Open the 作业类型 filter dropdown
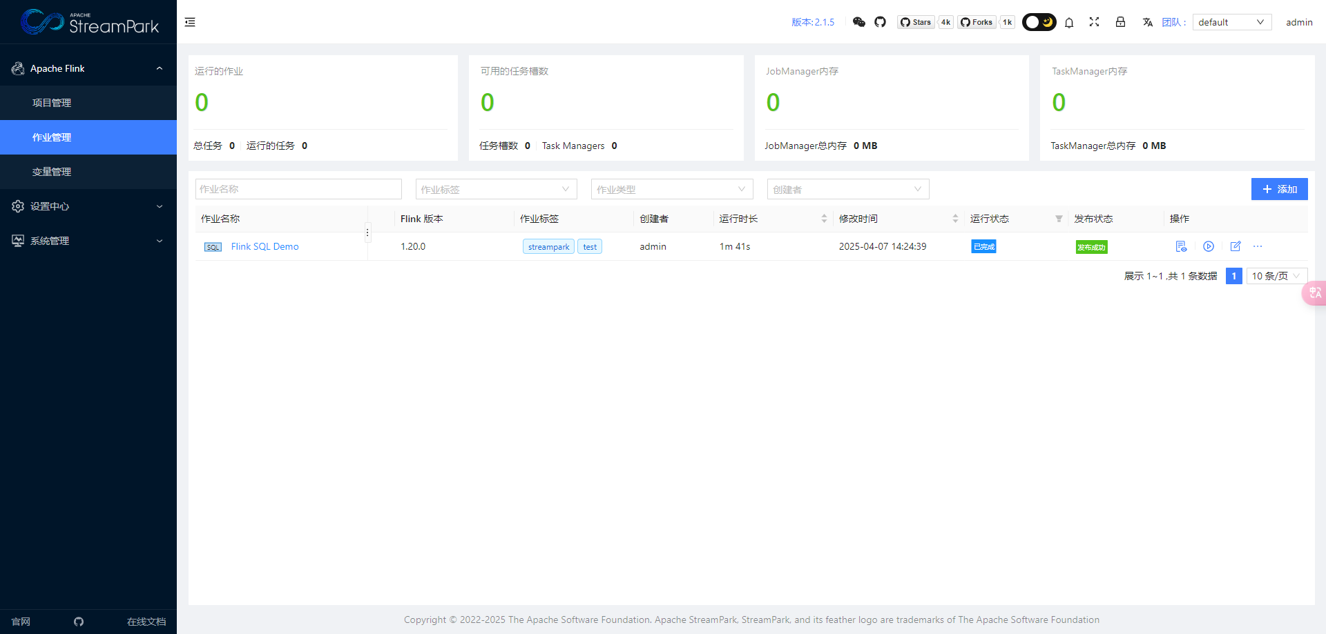Image resolution: width=1326 pixels, height=634 pixels. tap(672, 189)
